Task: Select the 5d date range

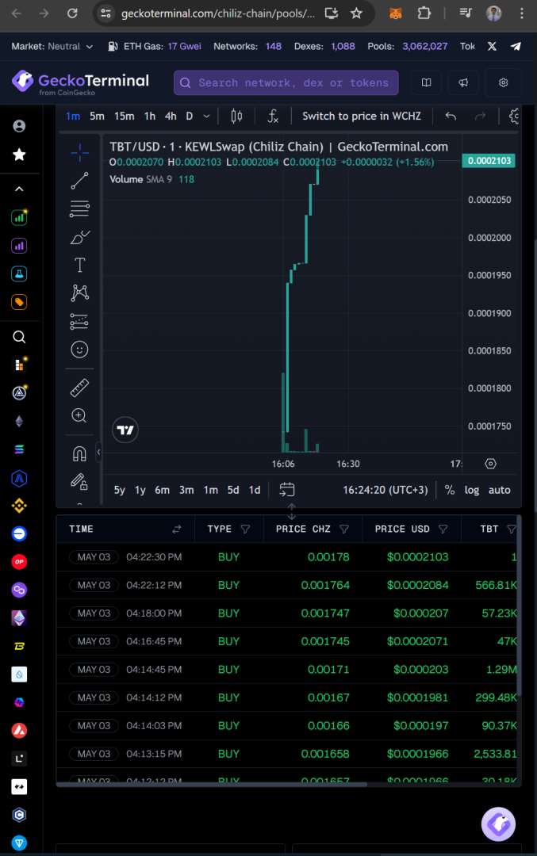Action: [233, 490]
